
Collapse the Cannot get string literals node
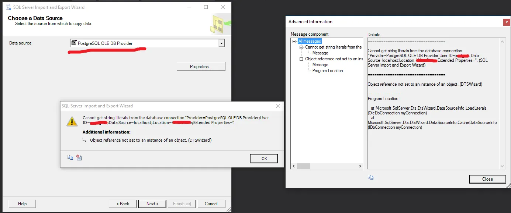(301, 47)
